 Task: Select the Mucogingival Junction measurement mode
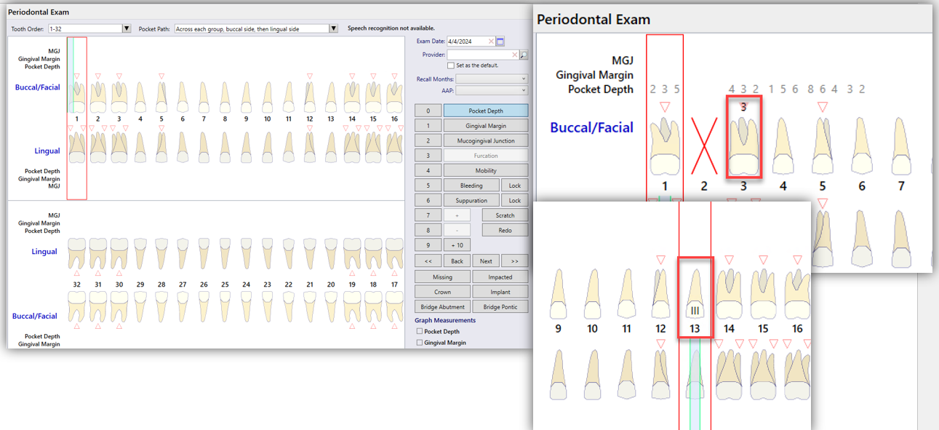pos(485,140)
